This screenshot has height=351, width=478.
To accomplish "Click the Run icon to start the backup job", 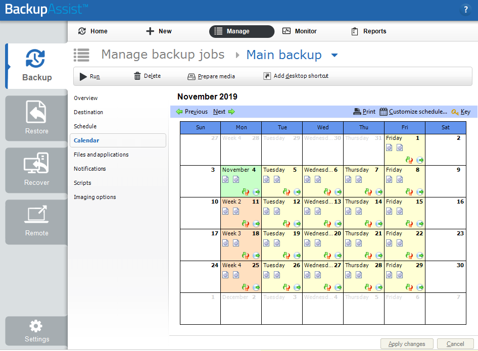I will 84,76.
